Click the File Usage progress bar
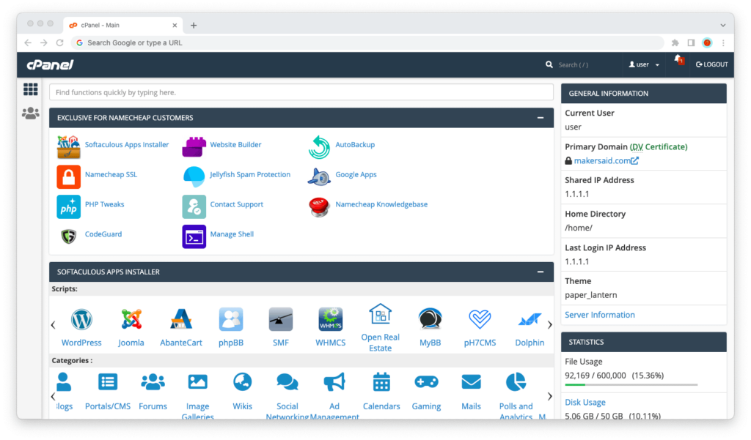The height and width of the screenshot is (440, 751). pyautogui.click(x=631, y=384)
